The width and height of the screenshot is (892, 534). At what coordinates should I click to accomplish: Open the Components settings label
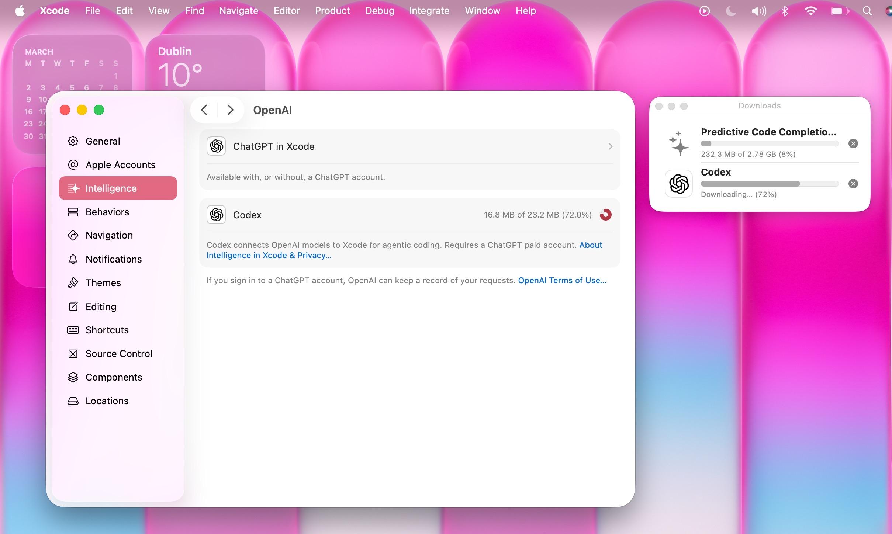(114, 377)
